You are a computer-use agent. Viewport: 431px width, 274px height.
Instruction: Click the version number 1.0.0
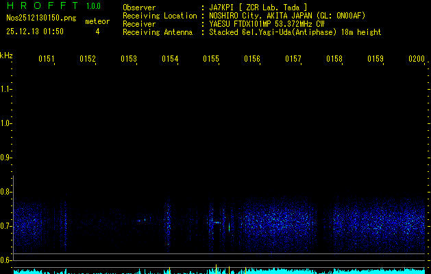[93, 6]
